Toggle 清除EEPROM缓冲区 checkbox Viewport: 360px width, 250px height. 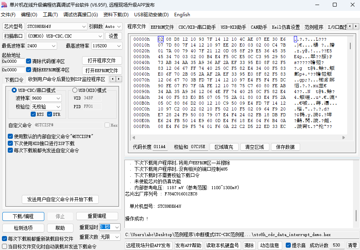coord(28,70)
